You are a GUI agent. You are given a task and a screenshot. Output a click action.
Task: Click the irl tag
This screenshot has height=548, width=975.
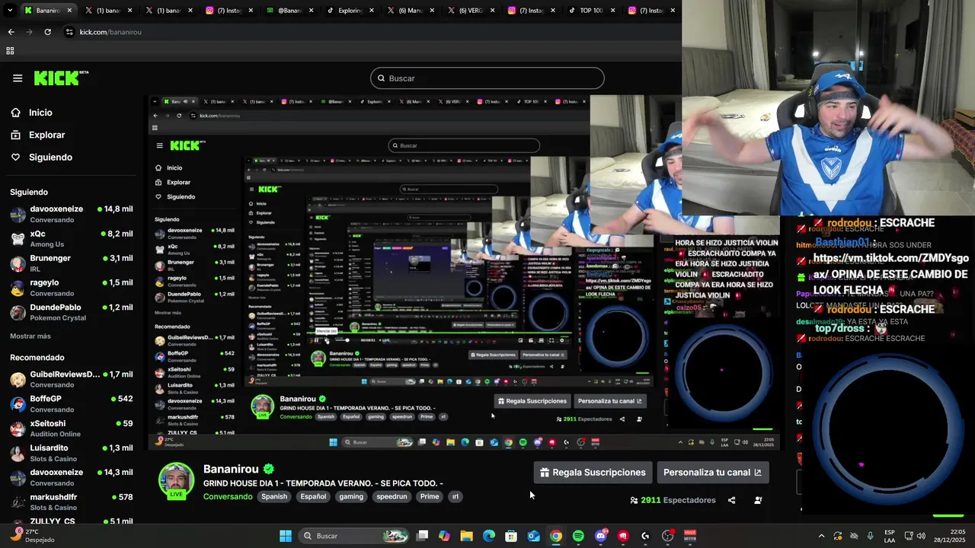[455, 496]
